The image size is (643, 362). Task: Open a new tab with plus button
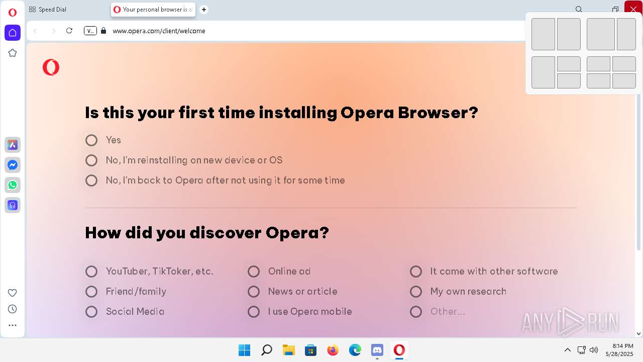(203, 9)
